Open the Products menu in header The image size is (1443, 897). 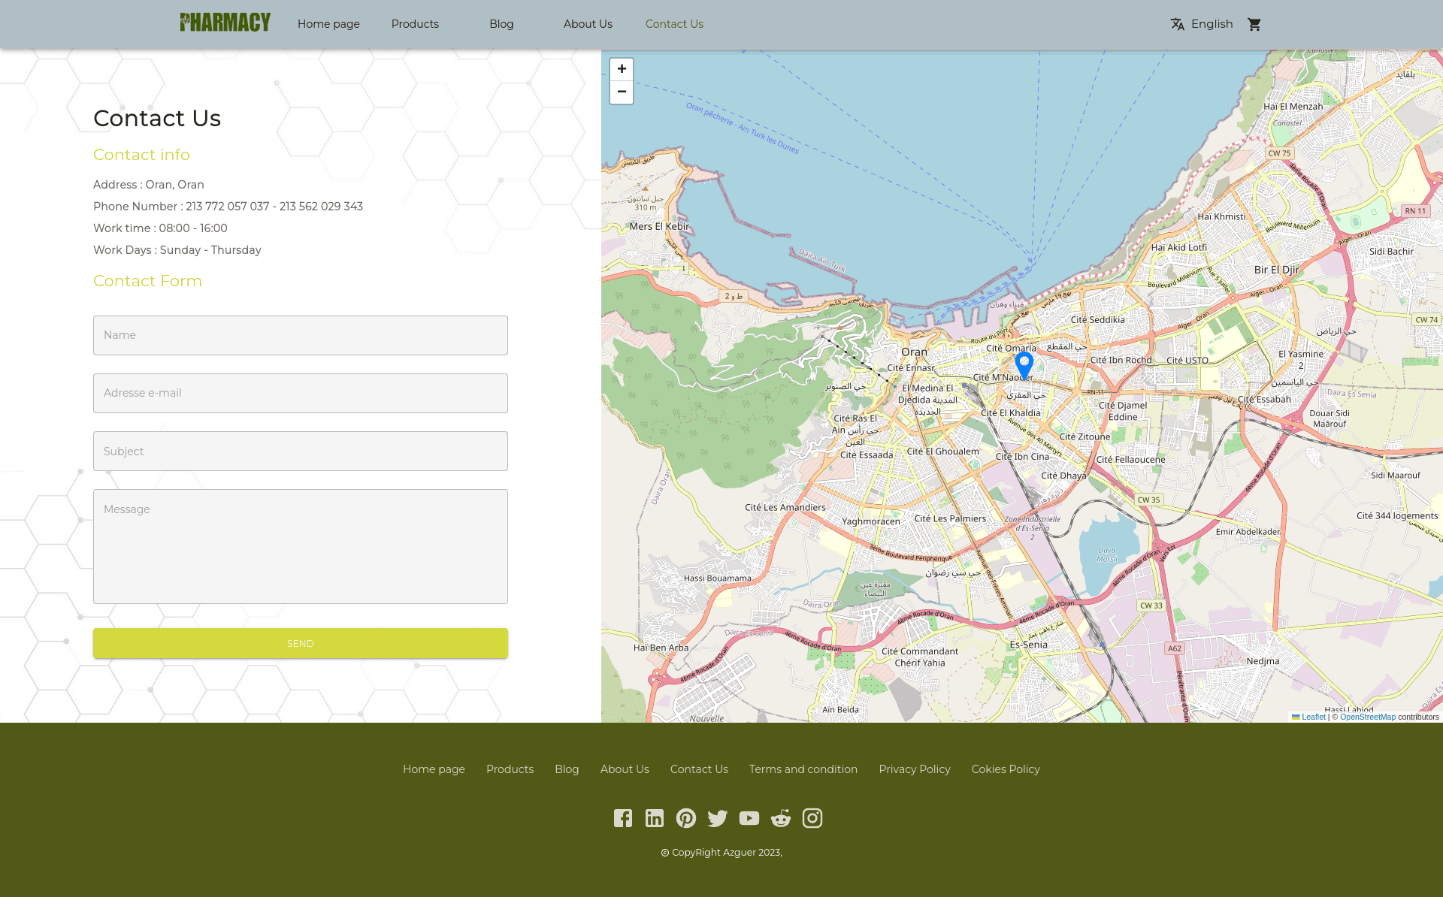(415, 24)
